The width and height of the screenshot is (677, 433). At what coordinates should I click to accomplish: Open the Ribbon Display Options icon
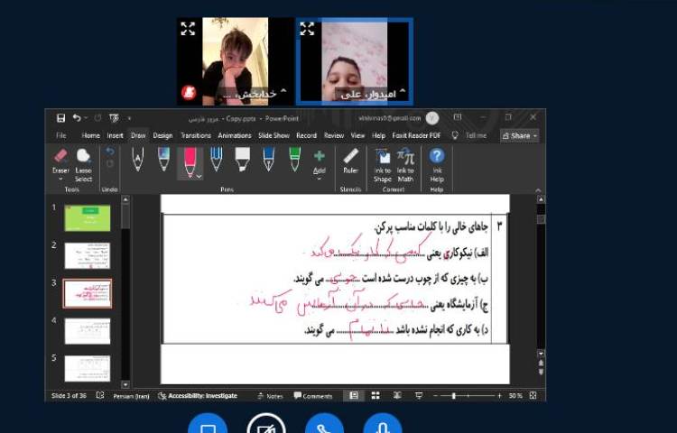[458, 117]
